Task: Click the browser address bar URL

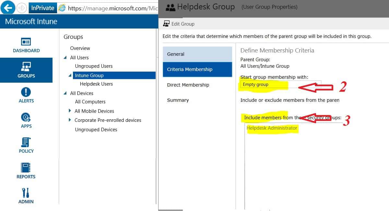Action: coord(113,8)
